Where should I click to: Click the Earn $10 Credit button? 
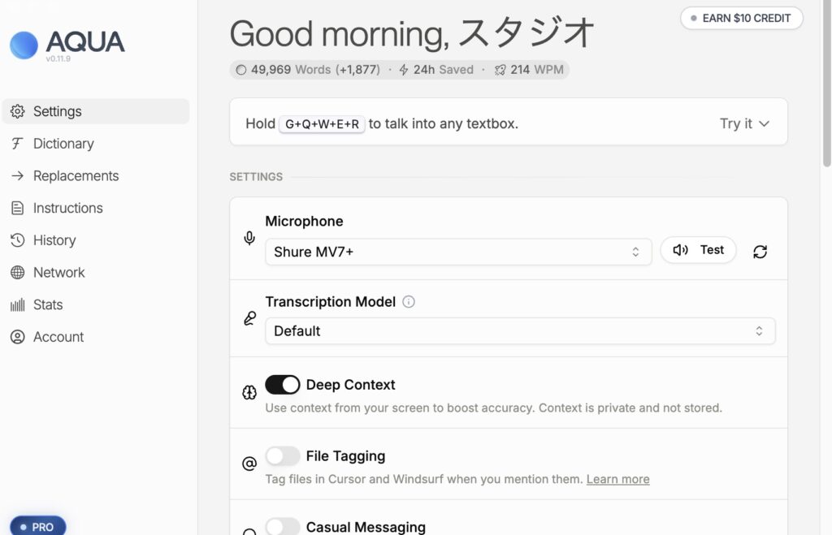[741, 18]
